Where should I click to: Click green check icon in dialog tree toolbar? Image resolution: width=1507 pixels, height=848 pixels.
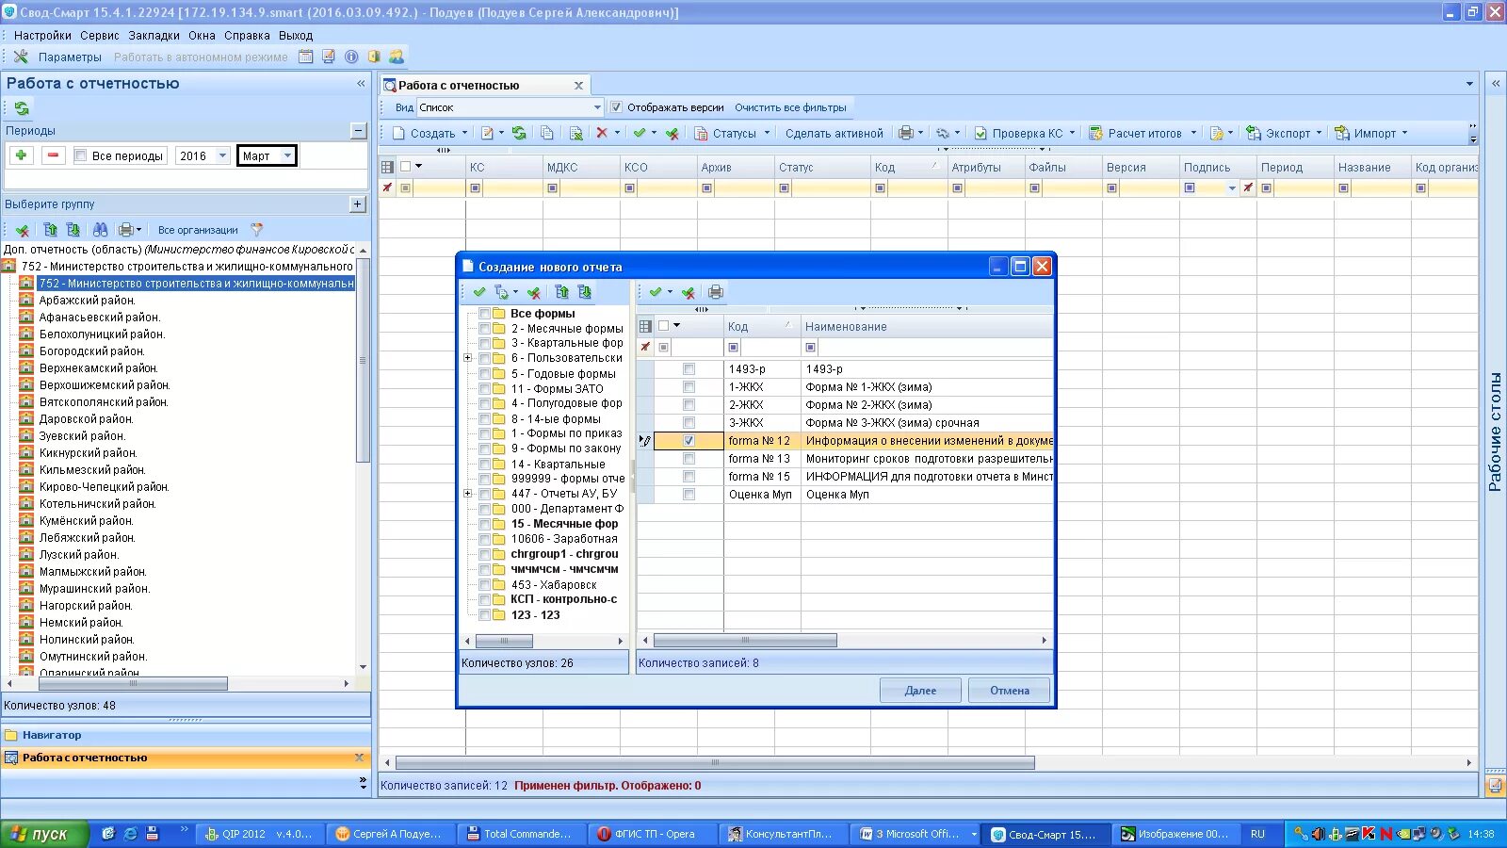click(479, 292)
